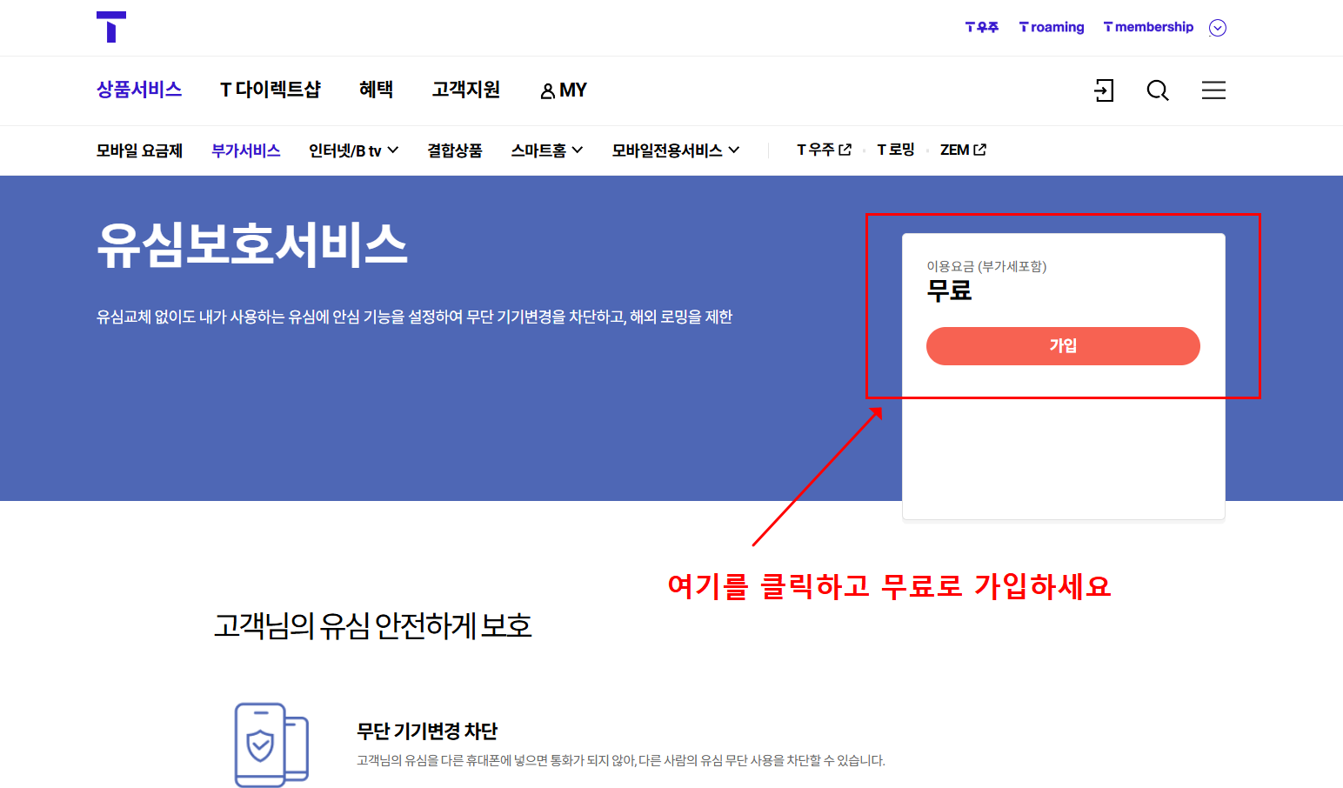This screenshot has width=1343, height=788.
Task: Click the T logo home icon
Action: point(111,27)
